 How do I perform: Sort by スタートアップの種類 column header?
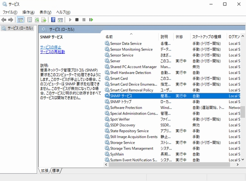click(208, 37)
